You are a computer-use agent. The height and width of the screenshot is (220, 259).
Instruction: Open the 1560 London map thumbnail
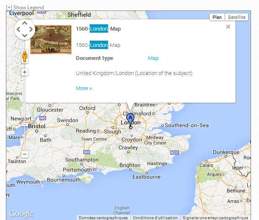point(51,39)
